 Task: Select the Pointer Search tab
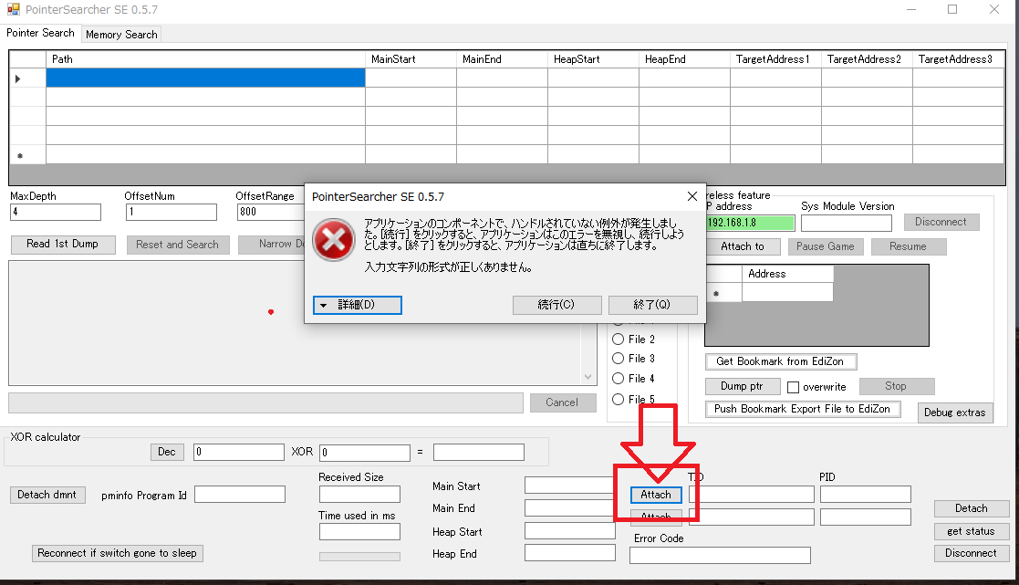pyautogui.click(x=40, y=33)
